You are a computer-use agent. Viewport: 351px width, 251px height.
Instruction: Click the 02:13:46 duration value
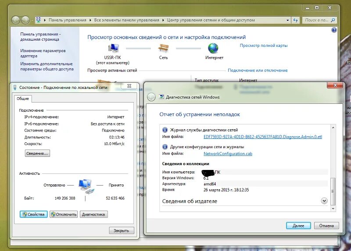[117, 137]
